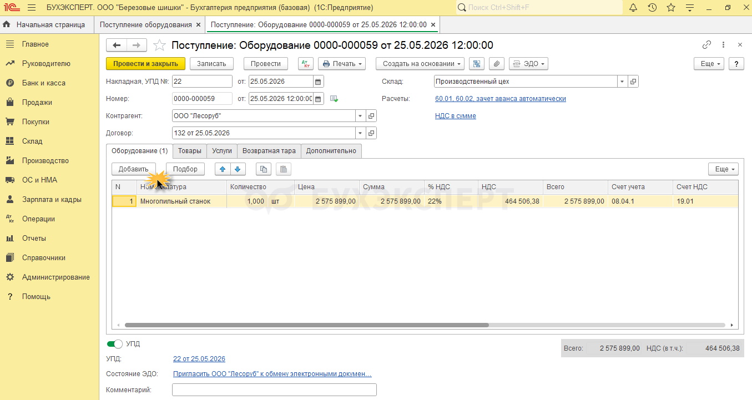
Task: Toggle the УПД switch
Action: [x=114, y=344]
